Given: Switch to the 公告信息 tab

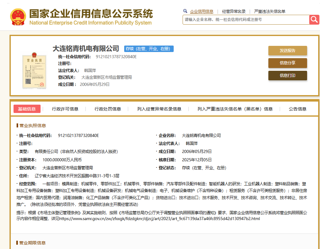Looking at the screenshot, I should coord(298,109).
